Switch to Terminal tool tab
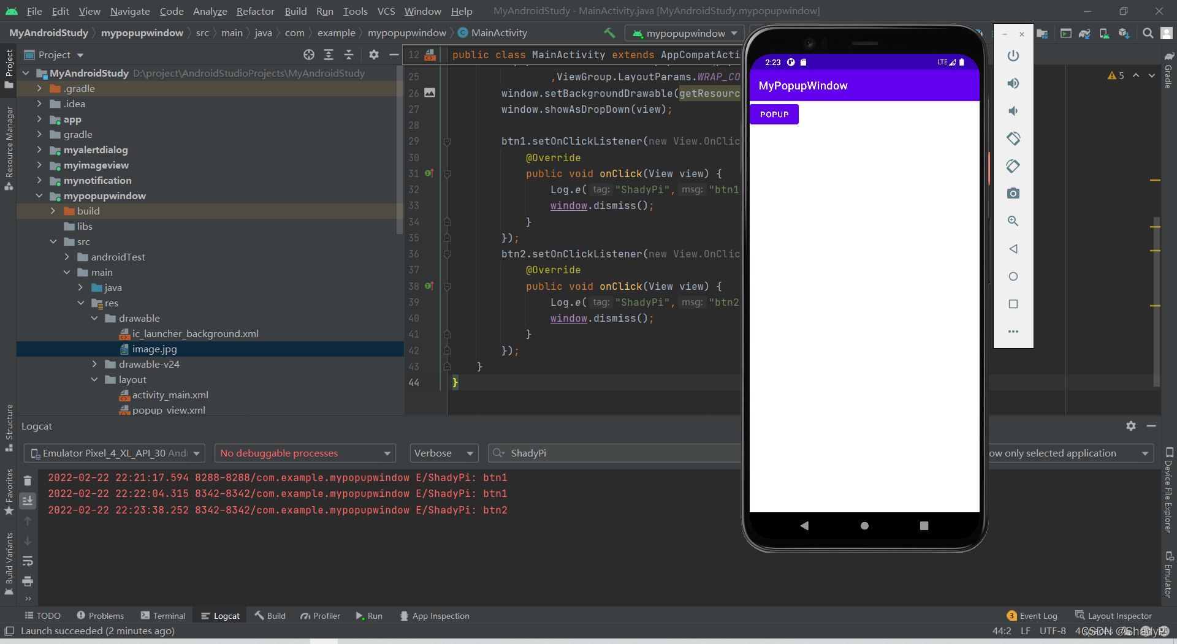 point(162,616)
